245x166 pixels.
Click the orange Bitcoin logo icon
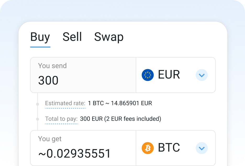tap(148, 148)
